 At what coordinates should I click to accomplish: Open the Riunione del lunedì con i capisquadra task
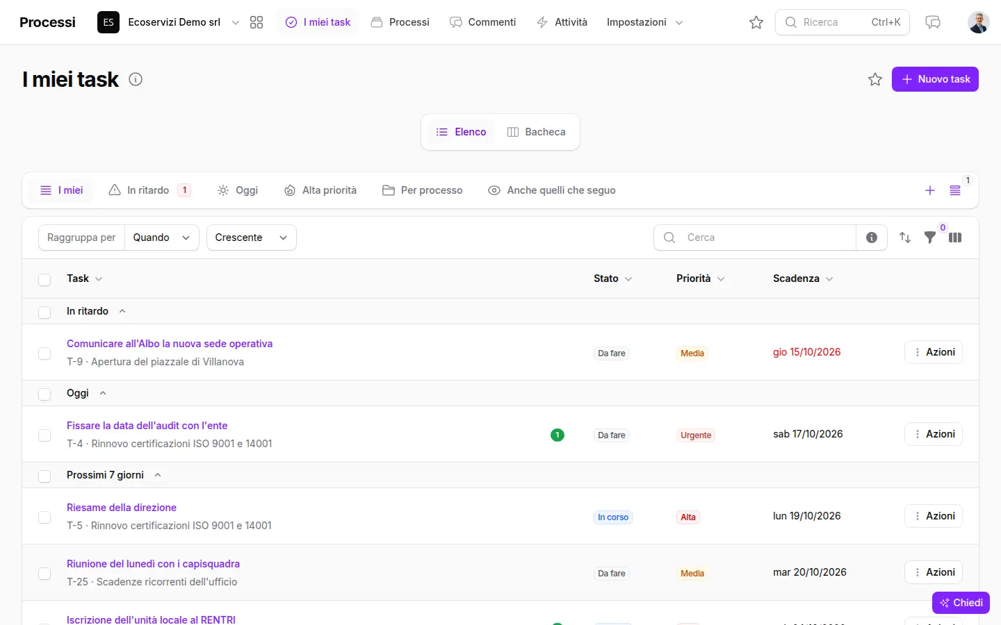click(153, 564)
